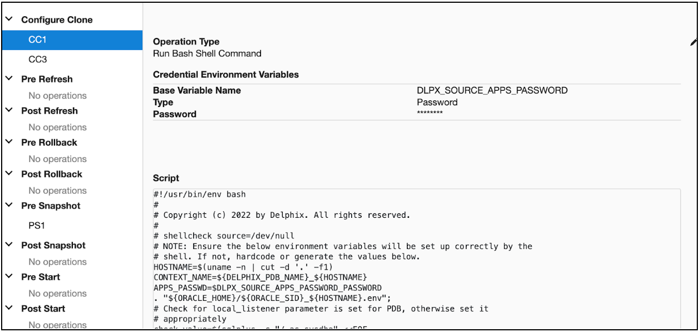Collapse the Configure Clone section

[x=9, y=18]
